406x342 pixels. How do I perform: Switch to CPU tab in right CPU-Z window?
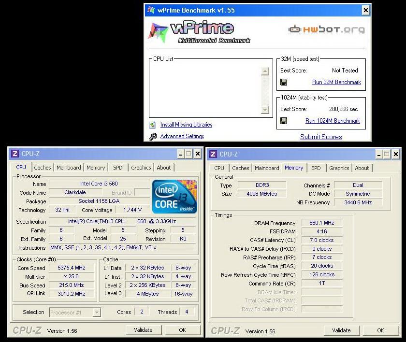tap(219, 168)
